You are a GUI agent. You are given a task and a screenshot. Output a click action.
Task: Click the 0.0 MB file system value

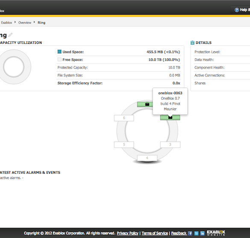[x=175, y=75]
